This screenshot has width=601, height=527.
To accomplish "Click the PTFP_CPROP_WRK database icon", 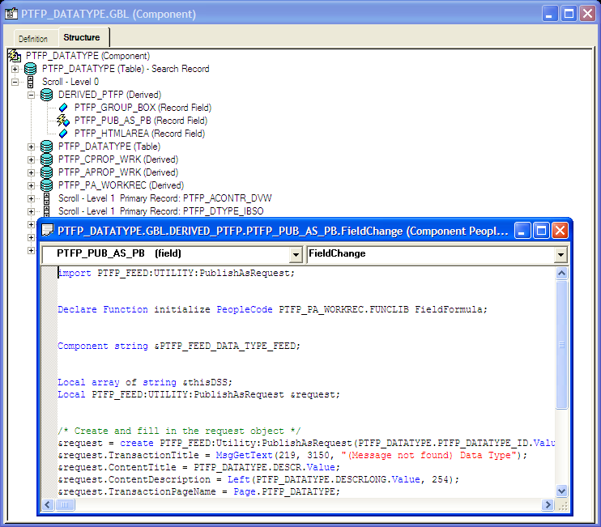I will coord(47,159).
